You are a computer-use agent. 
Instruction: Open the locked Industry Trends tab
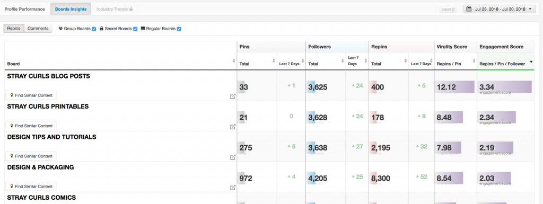tap(115, 10)
